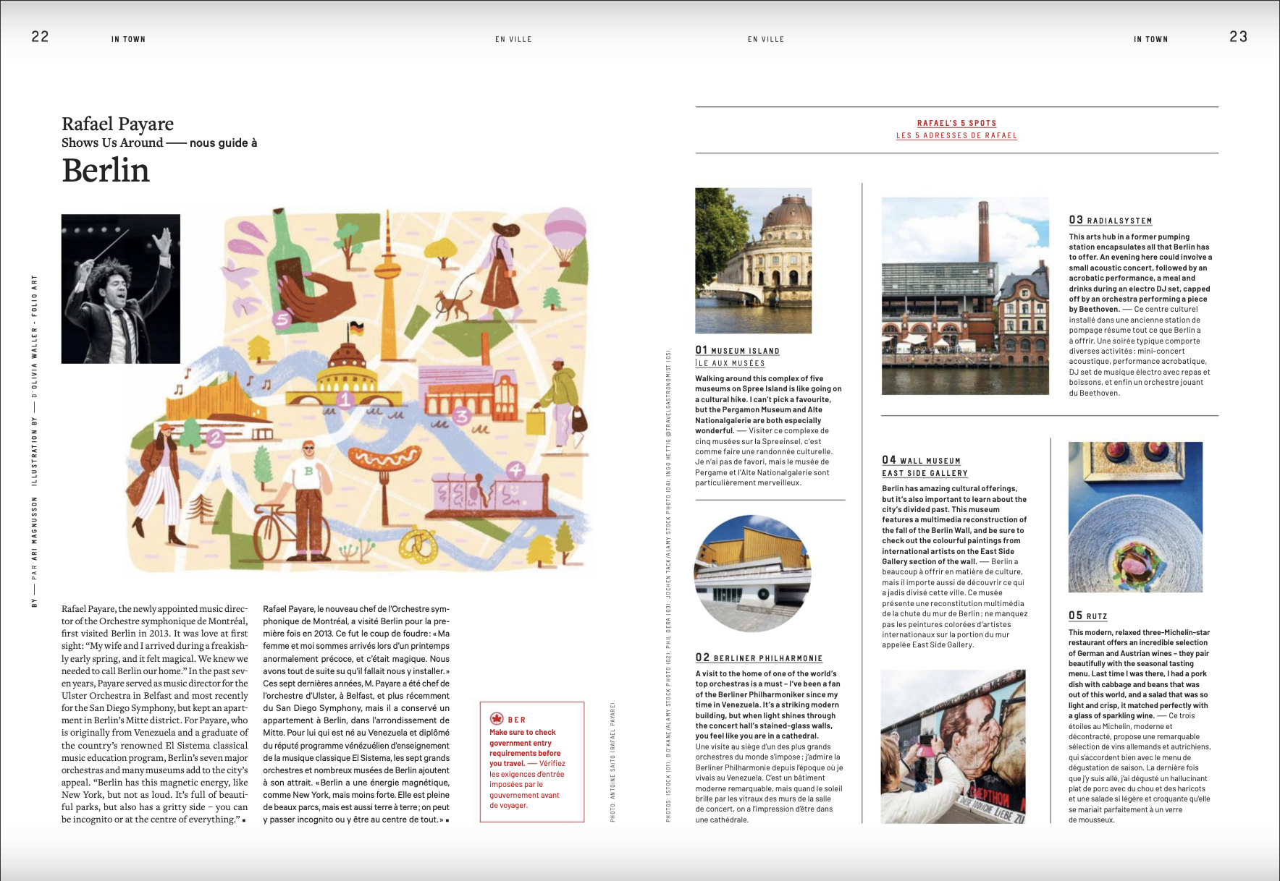Click the circular Berliner Philharmonie photo
This screenshot has width=1280, height=881.
pos(753,573)
